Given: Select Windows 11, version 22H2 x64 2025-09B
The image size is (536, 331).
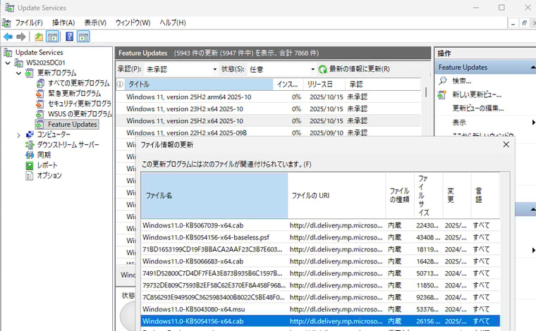Looking at the screenshot, I should point(268,132).
